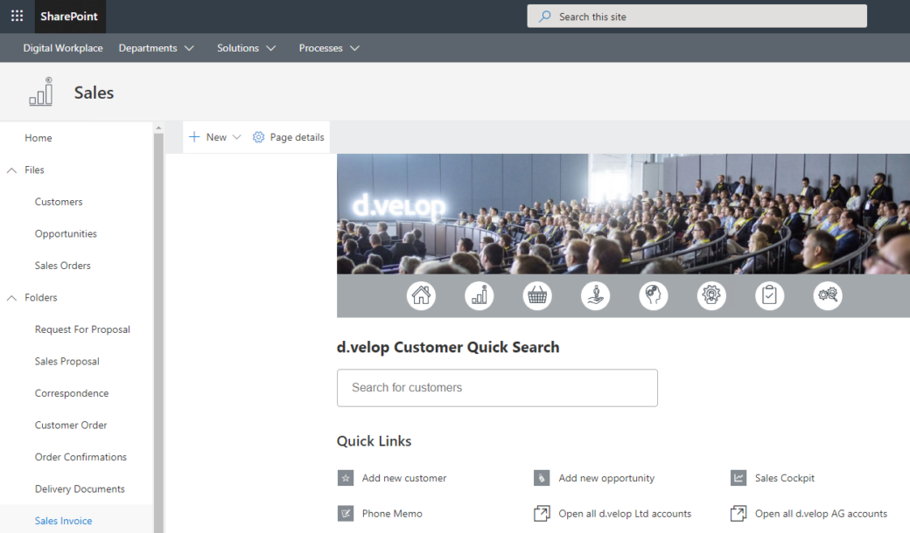The image size is (910, 533).
Task: Focus the Search for customers field
Action: point(497,388)
